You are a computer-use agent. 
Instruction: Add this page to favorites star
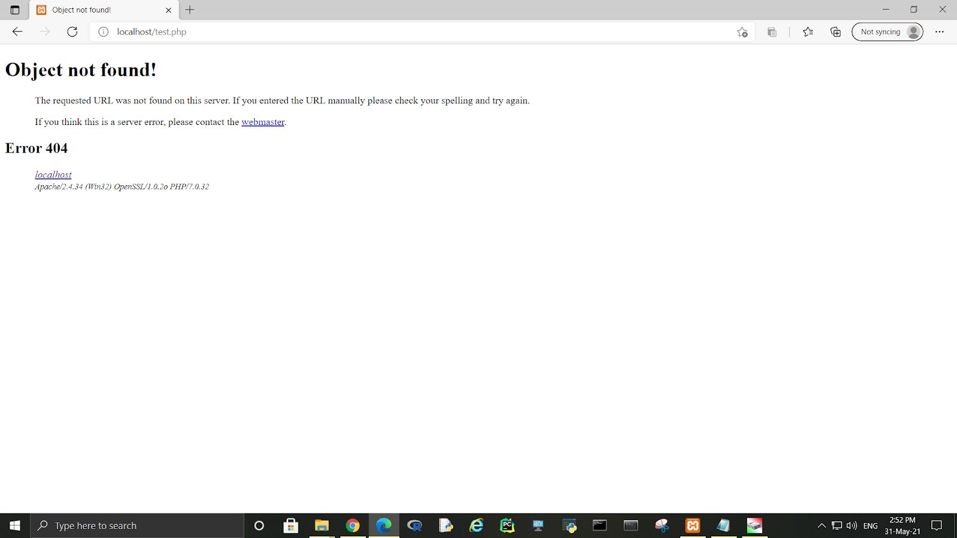(742, 32)
